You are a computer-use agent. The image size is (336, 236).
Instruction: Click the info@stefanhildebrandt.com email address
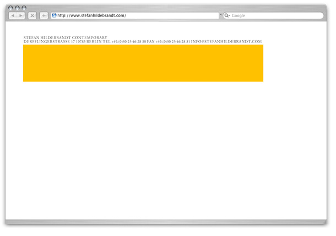(226, 41)
